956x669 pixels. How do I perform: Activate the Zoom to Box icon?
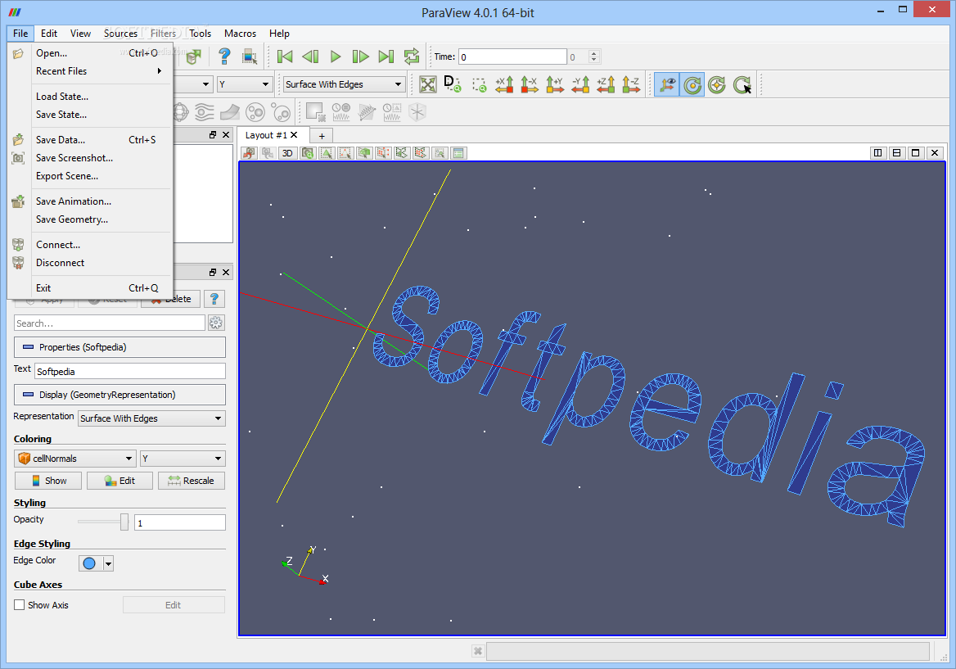tap(479, 85)
